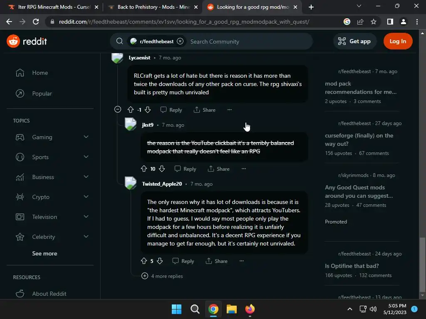
Task: Expand 4 more replies
Action: point(162,276)
